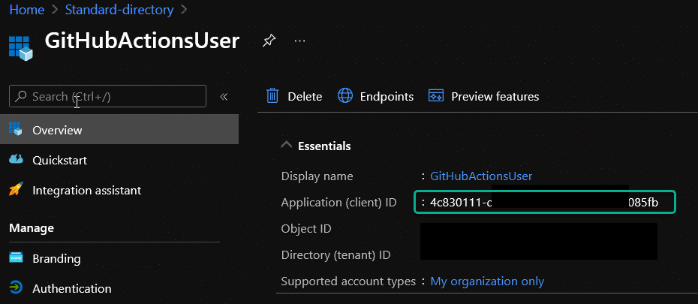
Task: Open Preview features from toolbar
Action: [483, 96]
